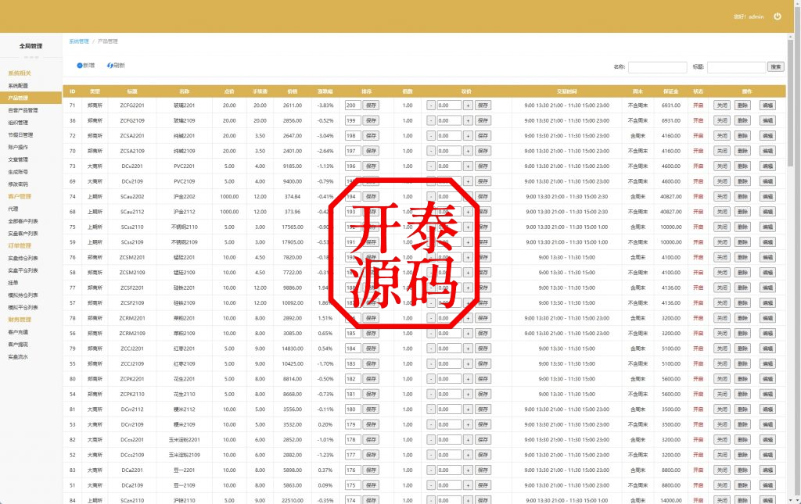The width and height of the screenshot is (801, 504).
Task: Open 系统配置 in the sidebar
Action: [19, 86]
